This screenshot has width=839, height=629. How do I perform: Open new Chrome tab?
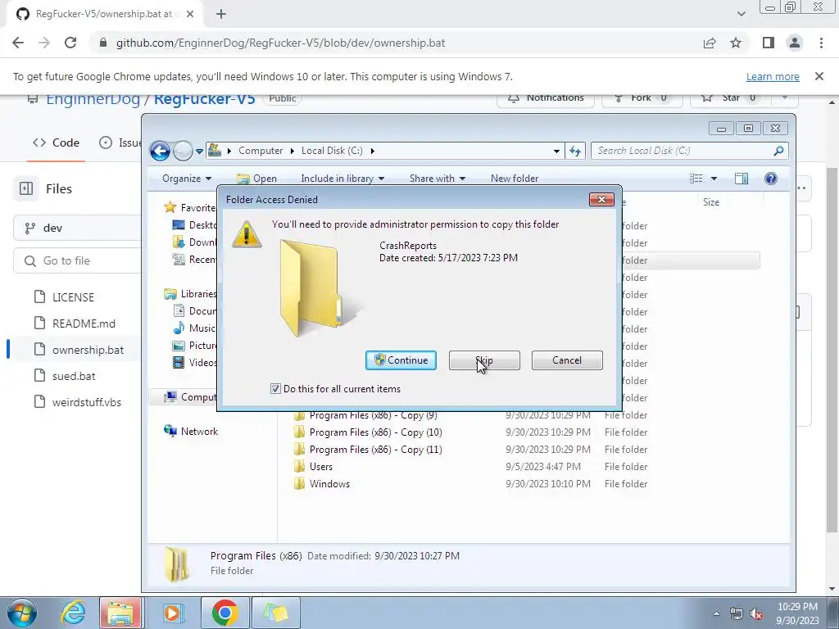[221, 14]
